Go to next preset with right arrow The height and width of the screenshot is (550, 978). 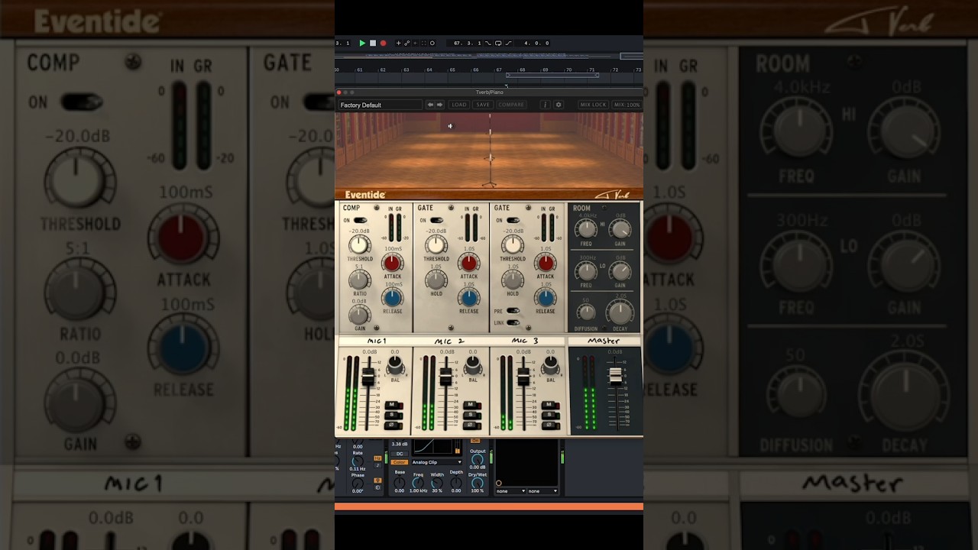click(x=439, y=105)
